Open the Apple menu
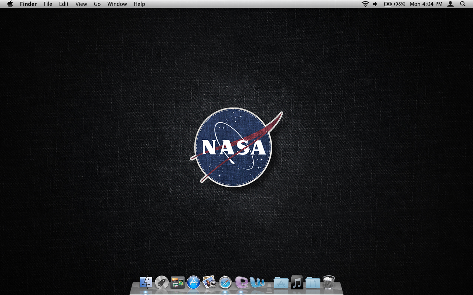The height and width of the screenshot is (295, 473). (x=10, y=4)
